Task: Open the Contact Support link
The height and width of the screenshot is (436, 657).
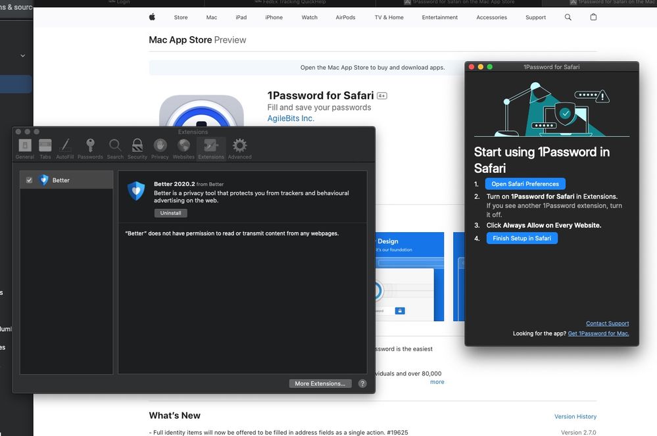Action: coord(607,324)
